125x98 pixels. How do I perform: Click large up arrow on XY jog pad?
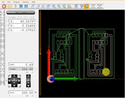point(14,76)
